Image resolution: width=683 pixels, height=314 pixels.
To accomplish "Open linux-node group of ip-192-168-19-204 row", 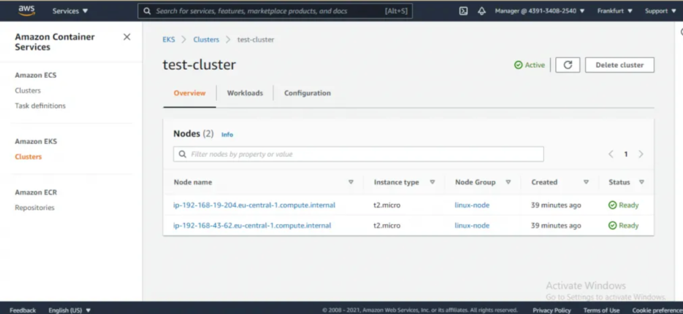I will click(472, 205).
